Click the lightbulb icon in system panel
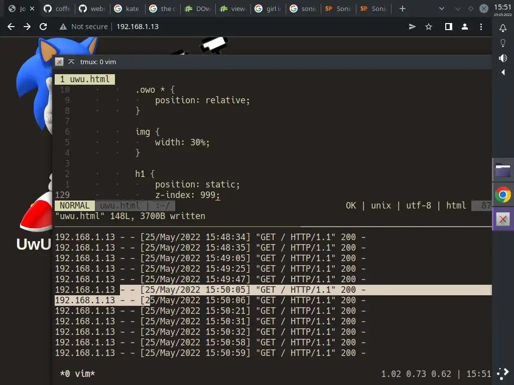This screenshot has height=385, width=514. [503, 43]
